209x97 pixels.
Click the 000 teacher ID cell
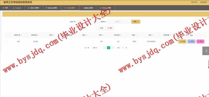click(18, 42)
